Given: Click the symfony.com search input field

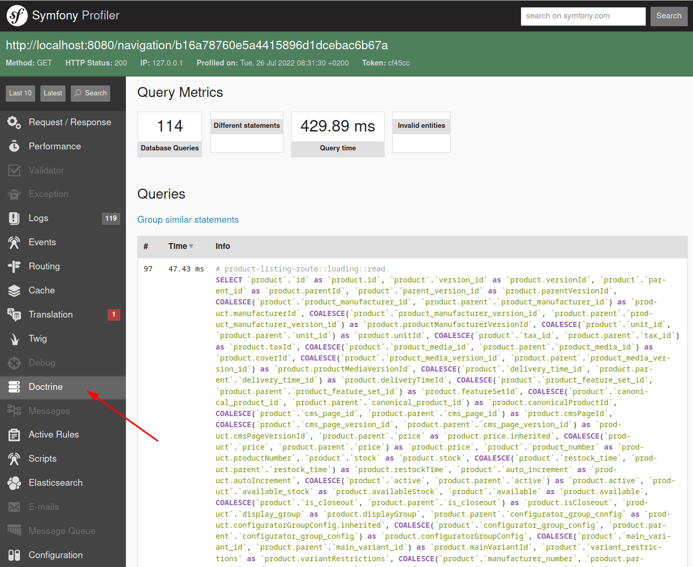Looking at the screenshot, I should [x=583, y=16].
